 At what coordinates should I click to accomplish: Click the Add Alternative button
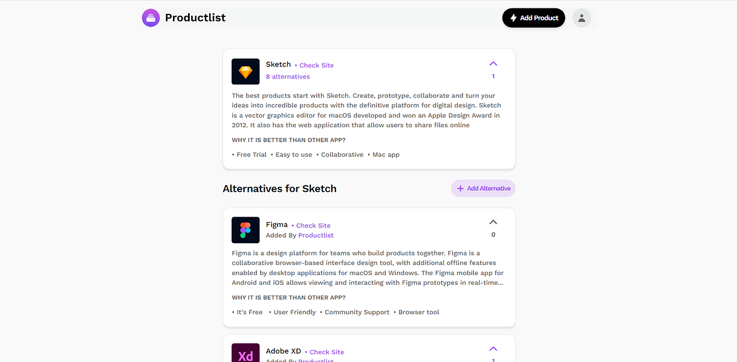[x=482, y=188]
